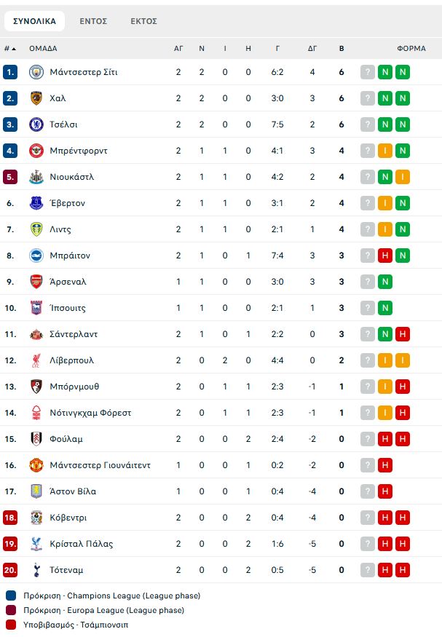Open the Μπράιτον team link
442x637 pixels.
point(70,256)
